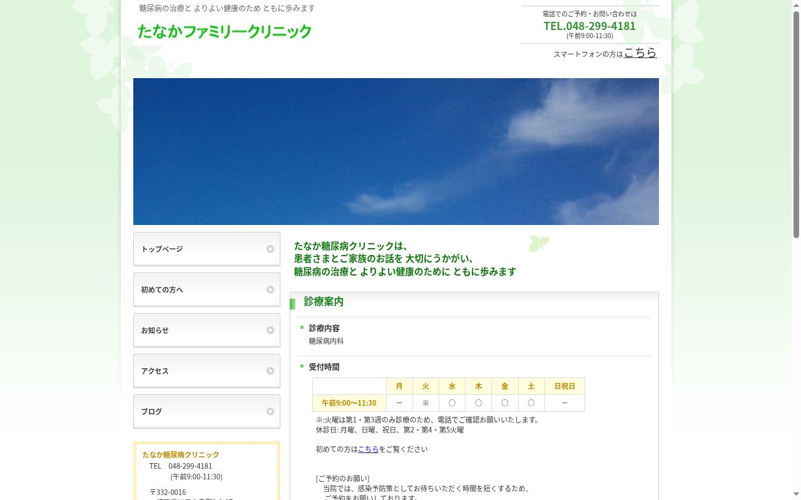Click the sidebar TEL 048-299-4181 text
This screenshot has height=500, width=801.
pos(181,466)
